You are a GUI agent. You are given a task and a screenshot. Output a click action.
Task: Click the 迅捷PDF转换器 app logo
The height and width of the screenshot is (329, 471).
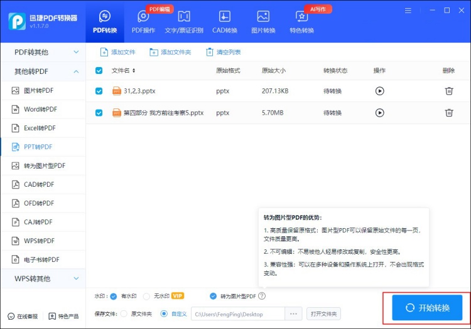(17, 21)
